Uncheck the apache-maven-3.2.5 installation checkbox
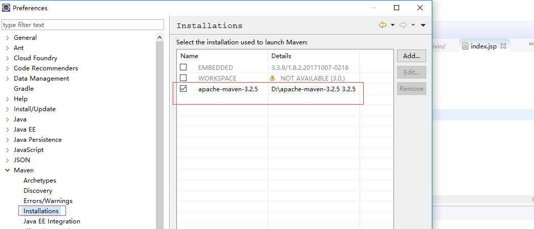Image resolution: width=534 pixels, height=229 pixels. (x=183, y=89)
